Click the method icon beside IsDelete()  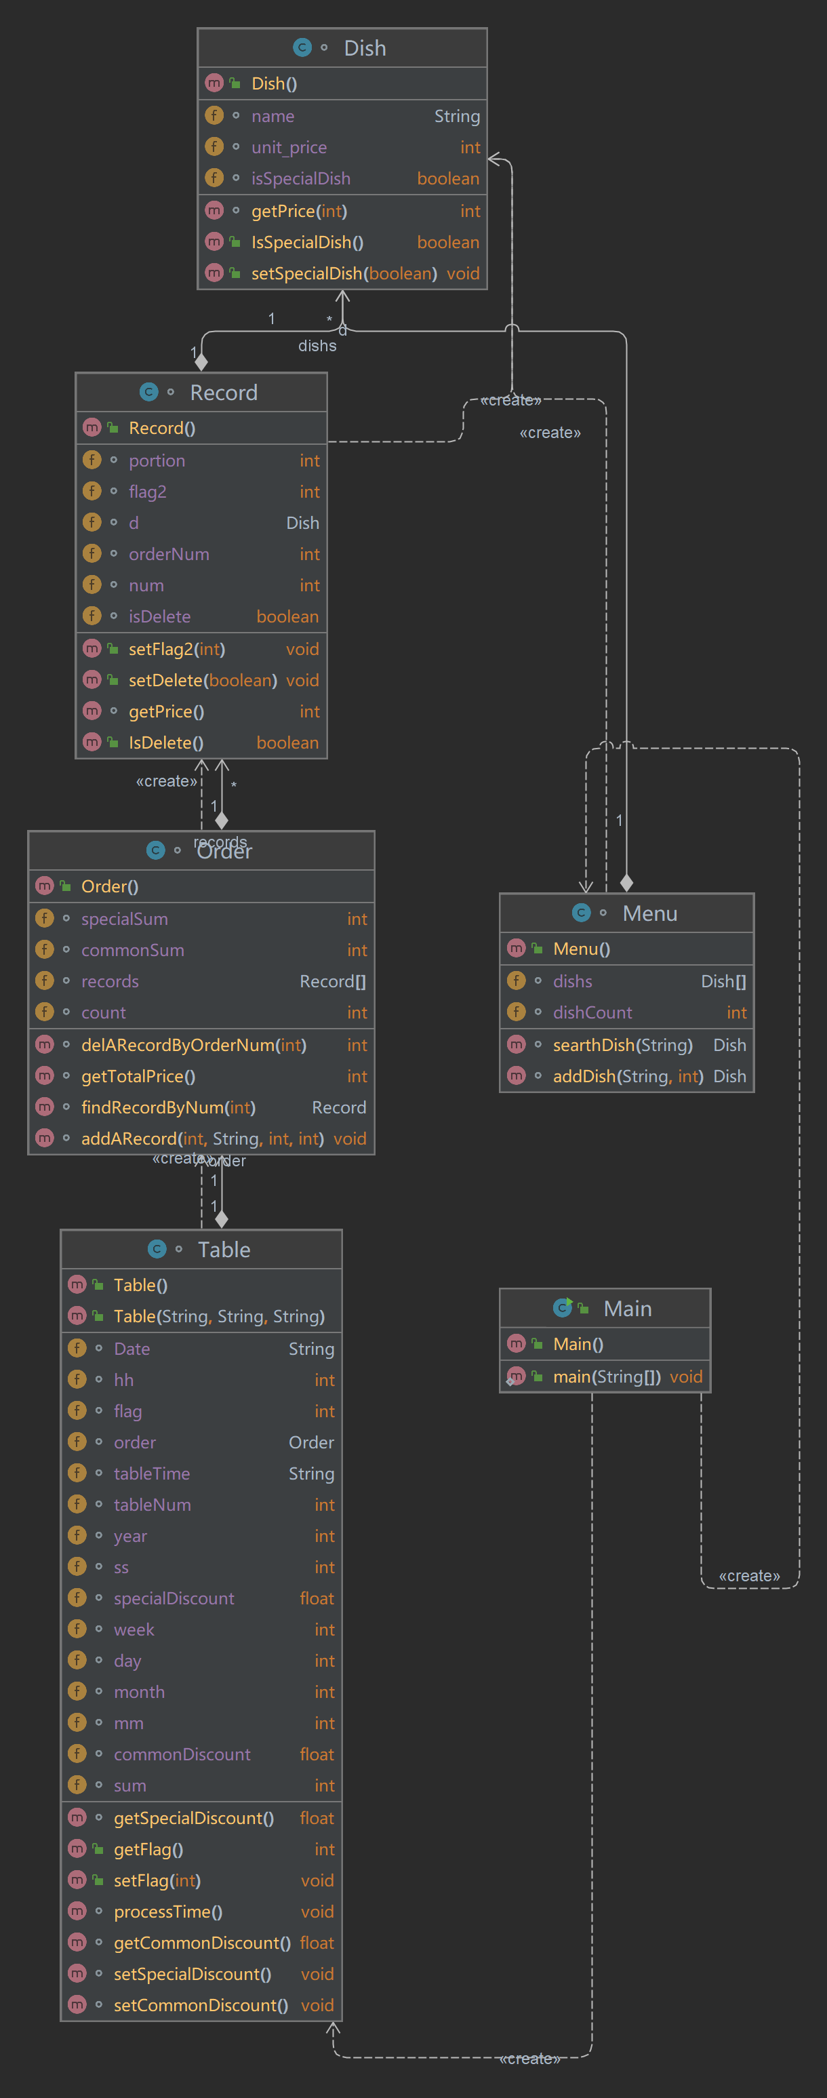coord(92,741)
